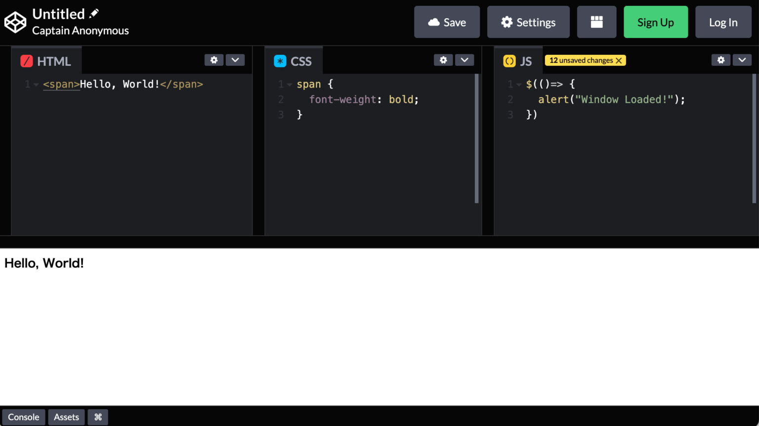Open the CSS editor settings gear
The image size is (759, 426).
[x=443, y=60]
